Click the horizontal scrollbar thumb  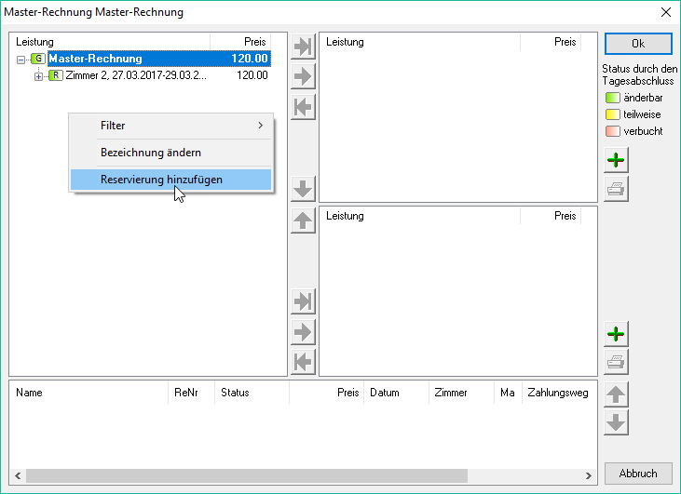(x=247, y=475)
